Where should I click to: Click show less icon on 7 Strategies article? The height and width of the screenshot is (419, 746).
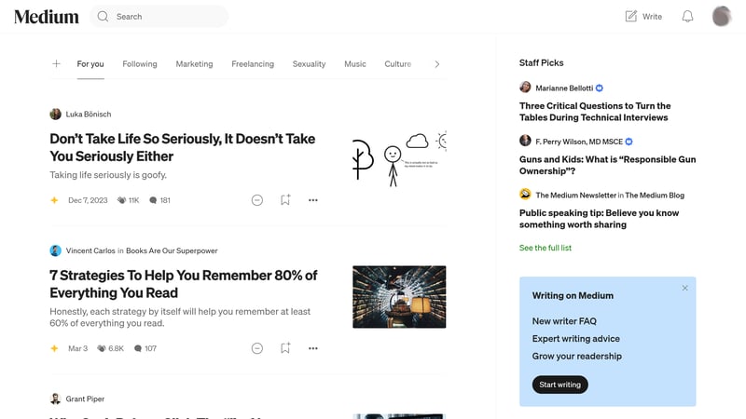point(257,348)
